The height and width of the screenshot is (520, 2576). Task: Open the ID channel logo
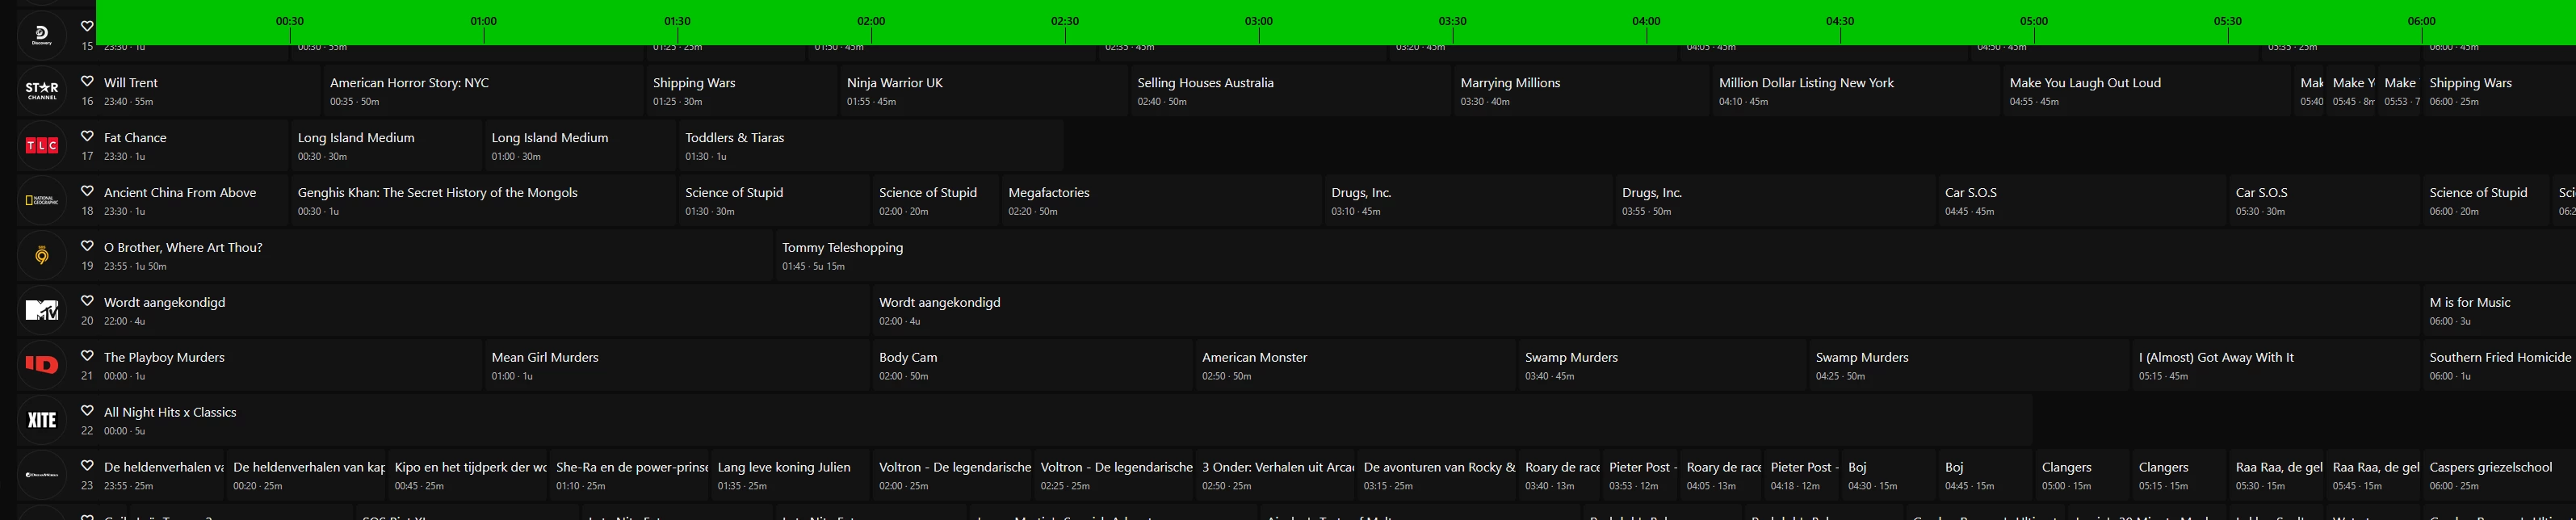(42, 366)
